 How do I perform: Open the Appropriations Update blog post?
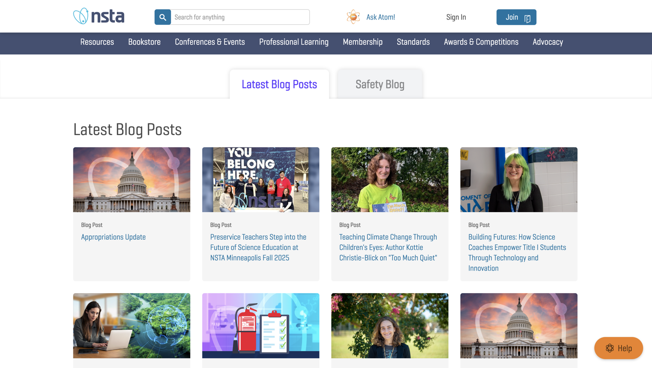(113, 237)
